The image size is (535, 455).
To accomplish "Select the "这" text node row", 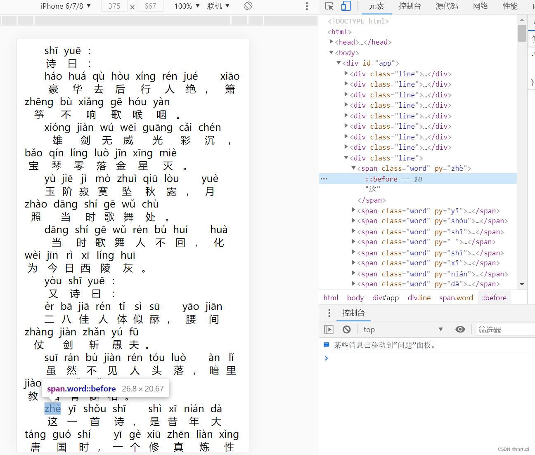I will tap(372, 189).
